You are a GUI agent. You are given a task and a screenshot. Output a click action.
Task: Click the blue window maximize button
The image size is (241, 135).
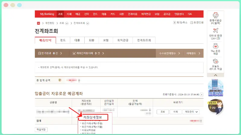[x=19, y=5]
